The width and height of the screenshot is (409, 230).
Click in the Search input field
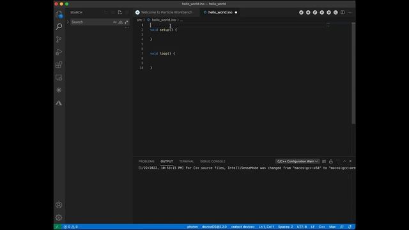91,22
